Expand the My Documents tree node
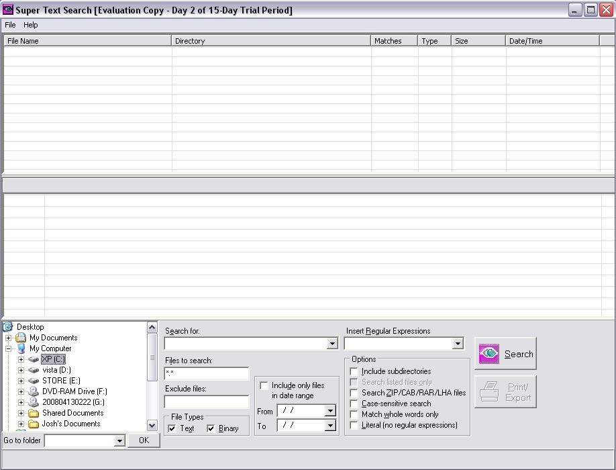Screen dimensions: 616x470 coord(8,338)
